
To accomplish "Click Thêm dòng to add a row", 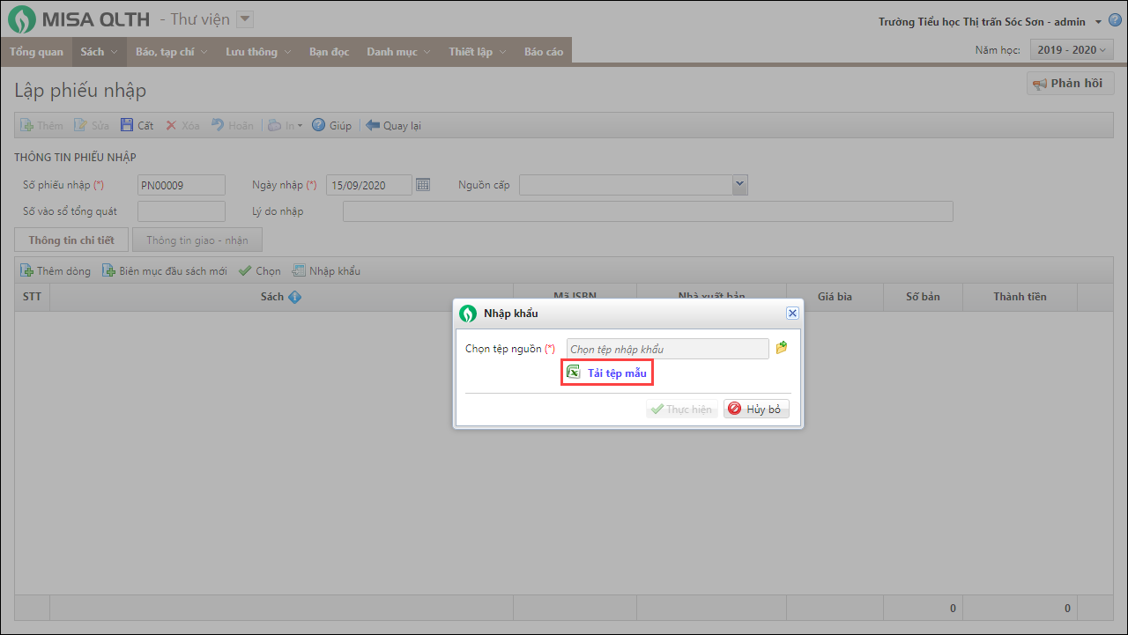I will coord(55,270).
